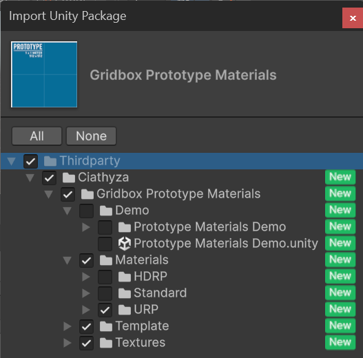Click the Unity scene icon for Prototype Materials Demo.unity
This screenshot has width=363, height=358.
point(125,244)
